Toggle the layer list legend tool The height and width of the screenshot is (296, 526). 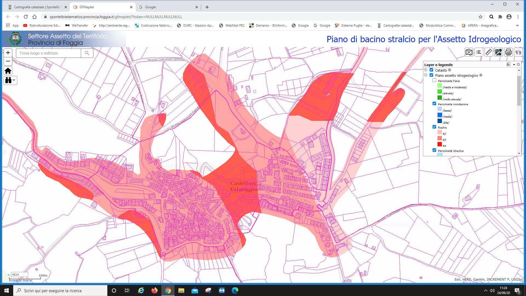point(479,52)
